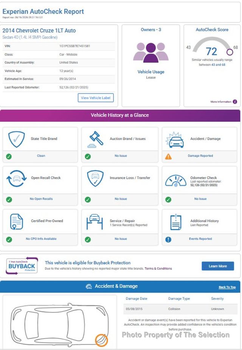Viewport: 242px width, 350px height.
Task: Click the Auction Brand gavel icon
Action: pos(96,140)
